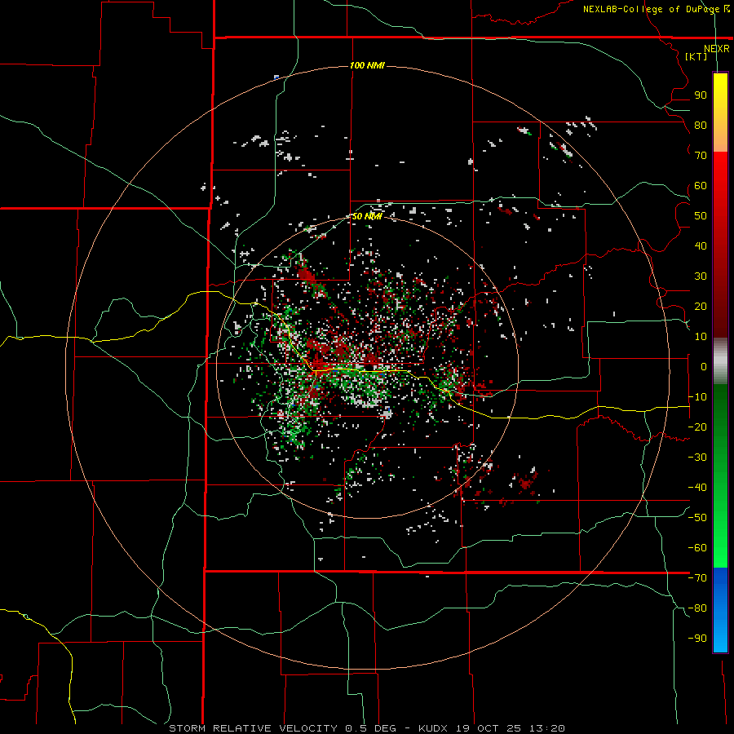Click the -10 value on velocity scale
Image resolution: width=734 pixels, height=734 pixels.
[x=697, y=397]
